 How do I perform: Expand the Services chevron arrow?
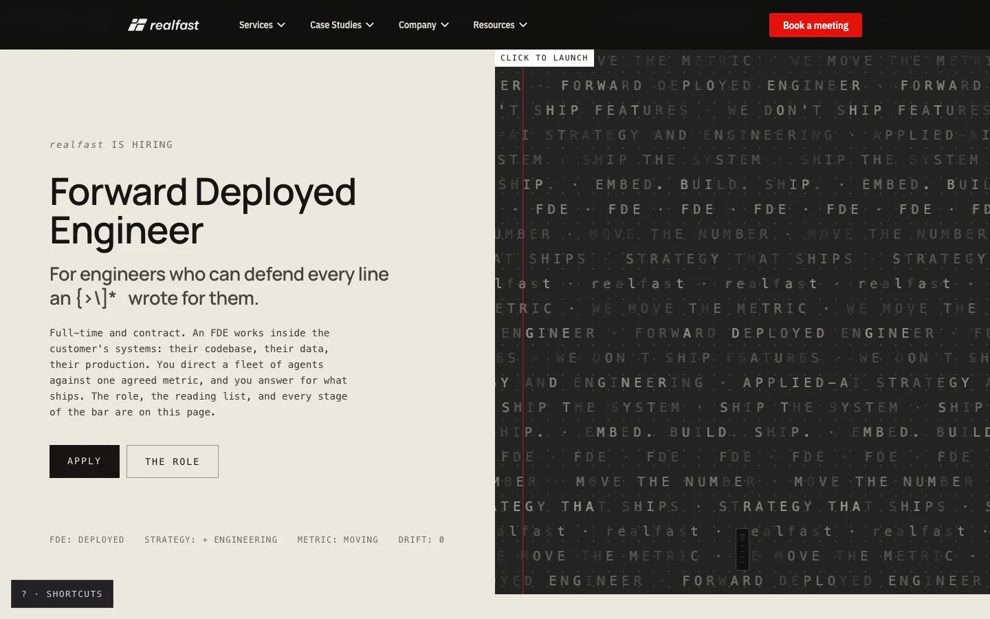pyautogui.click(x=281, y=25)
